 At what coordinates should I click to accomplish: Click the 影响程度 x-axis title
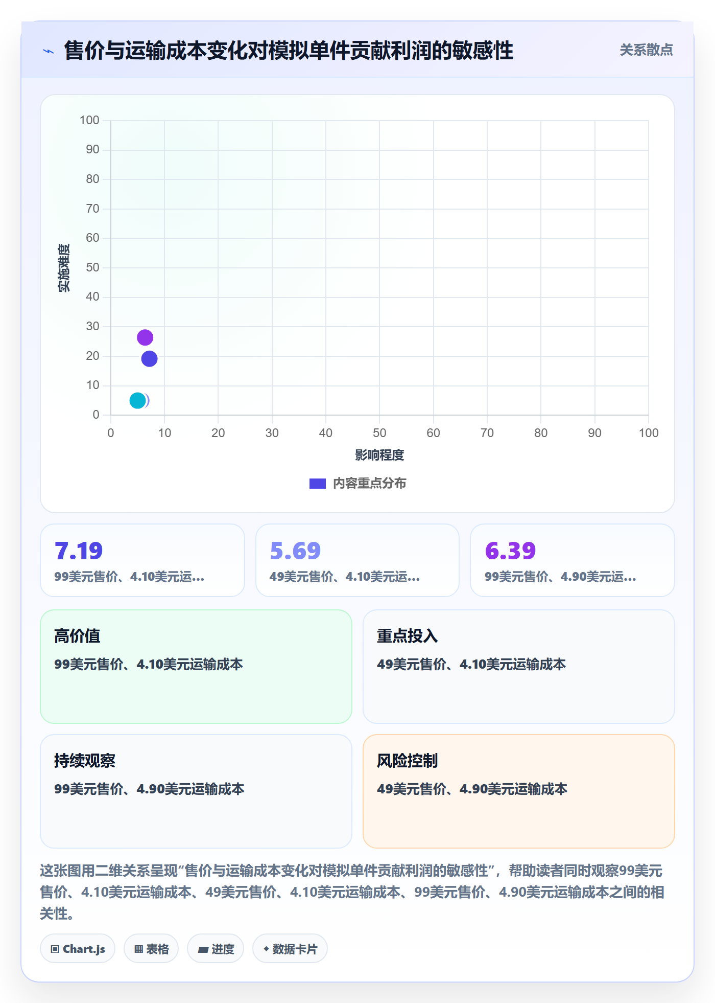tap(379, 455)
